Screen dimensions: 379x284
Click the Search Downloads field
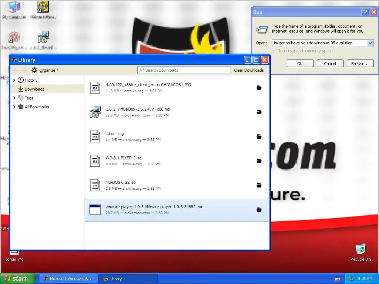[184, 70]
